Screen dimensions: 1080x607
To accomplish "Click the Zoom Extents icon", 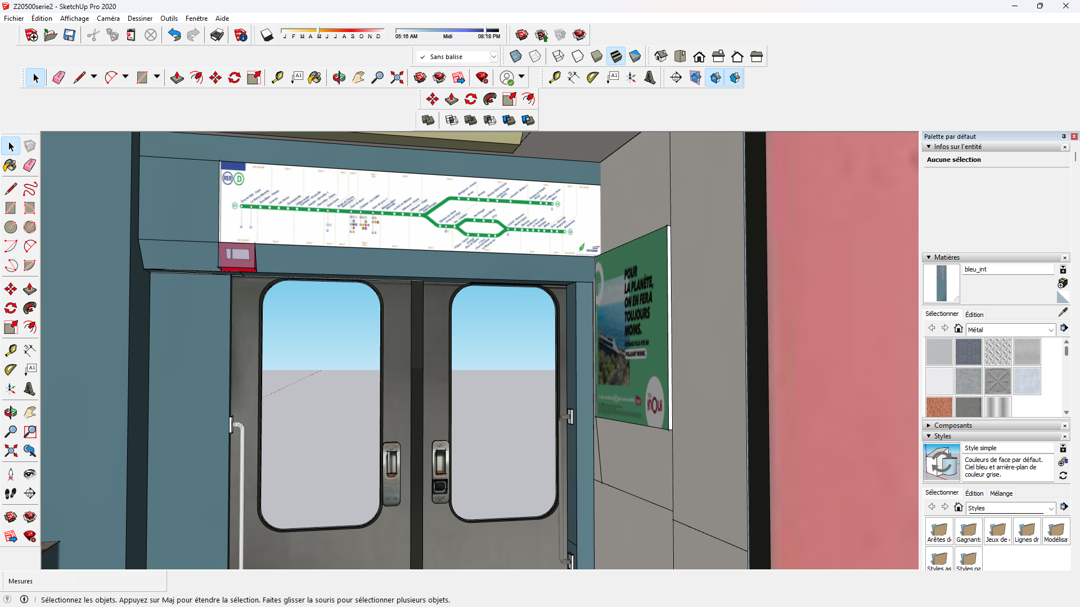I will [10, 451].
